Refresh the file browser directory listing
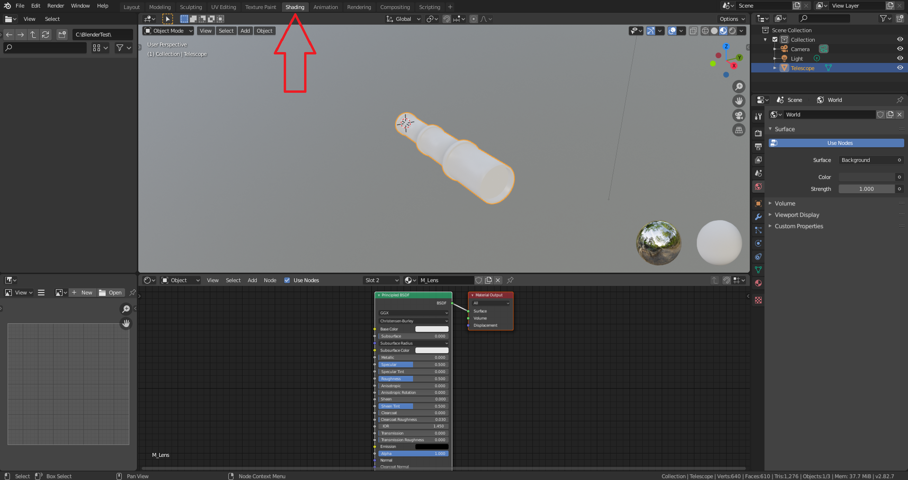 coord(45,35)
